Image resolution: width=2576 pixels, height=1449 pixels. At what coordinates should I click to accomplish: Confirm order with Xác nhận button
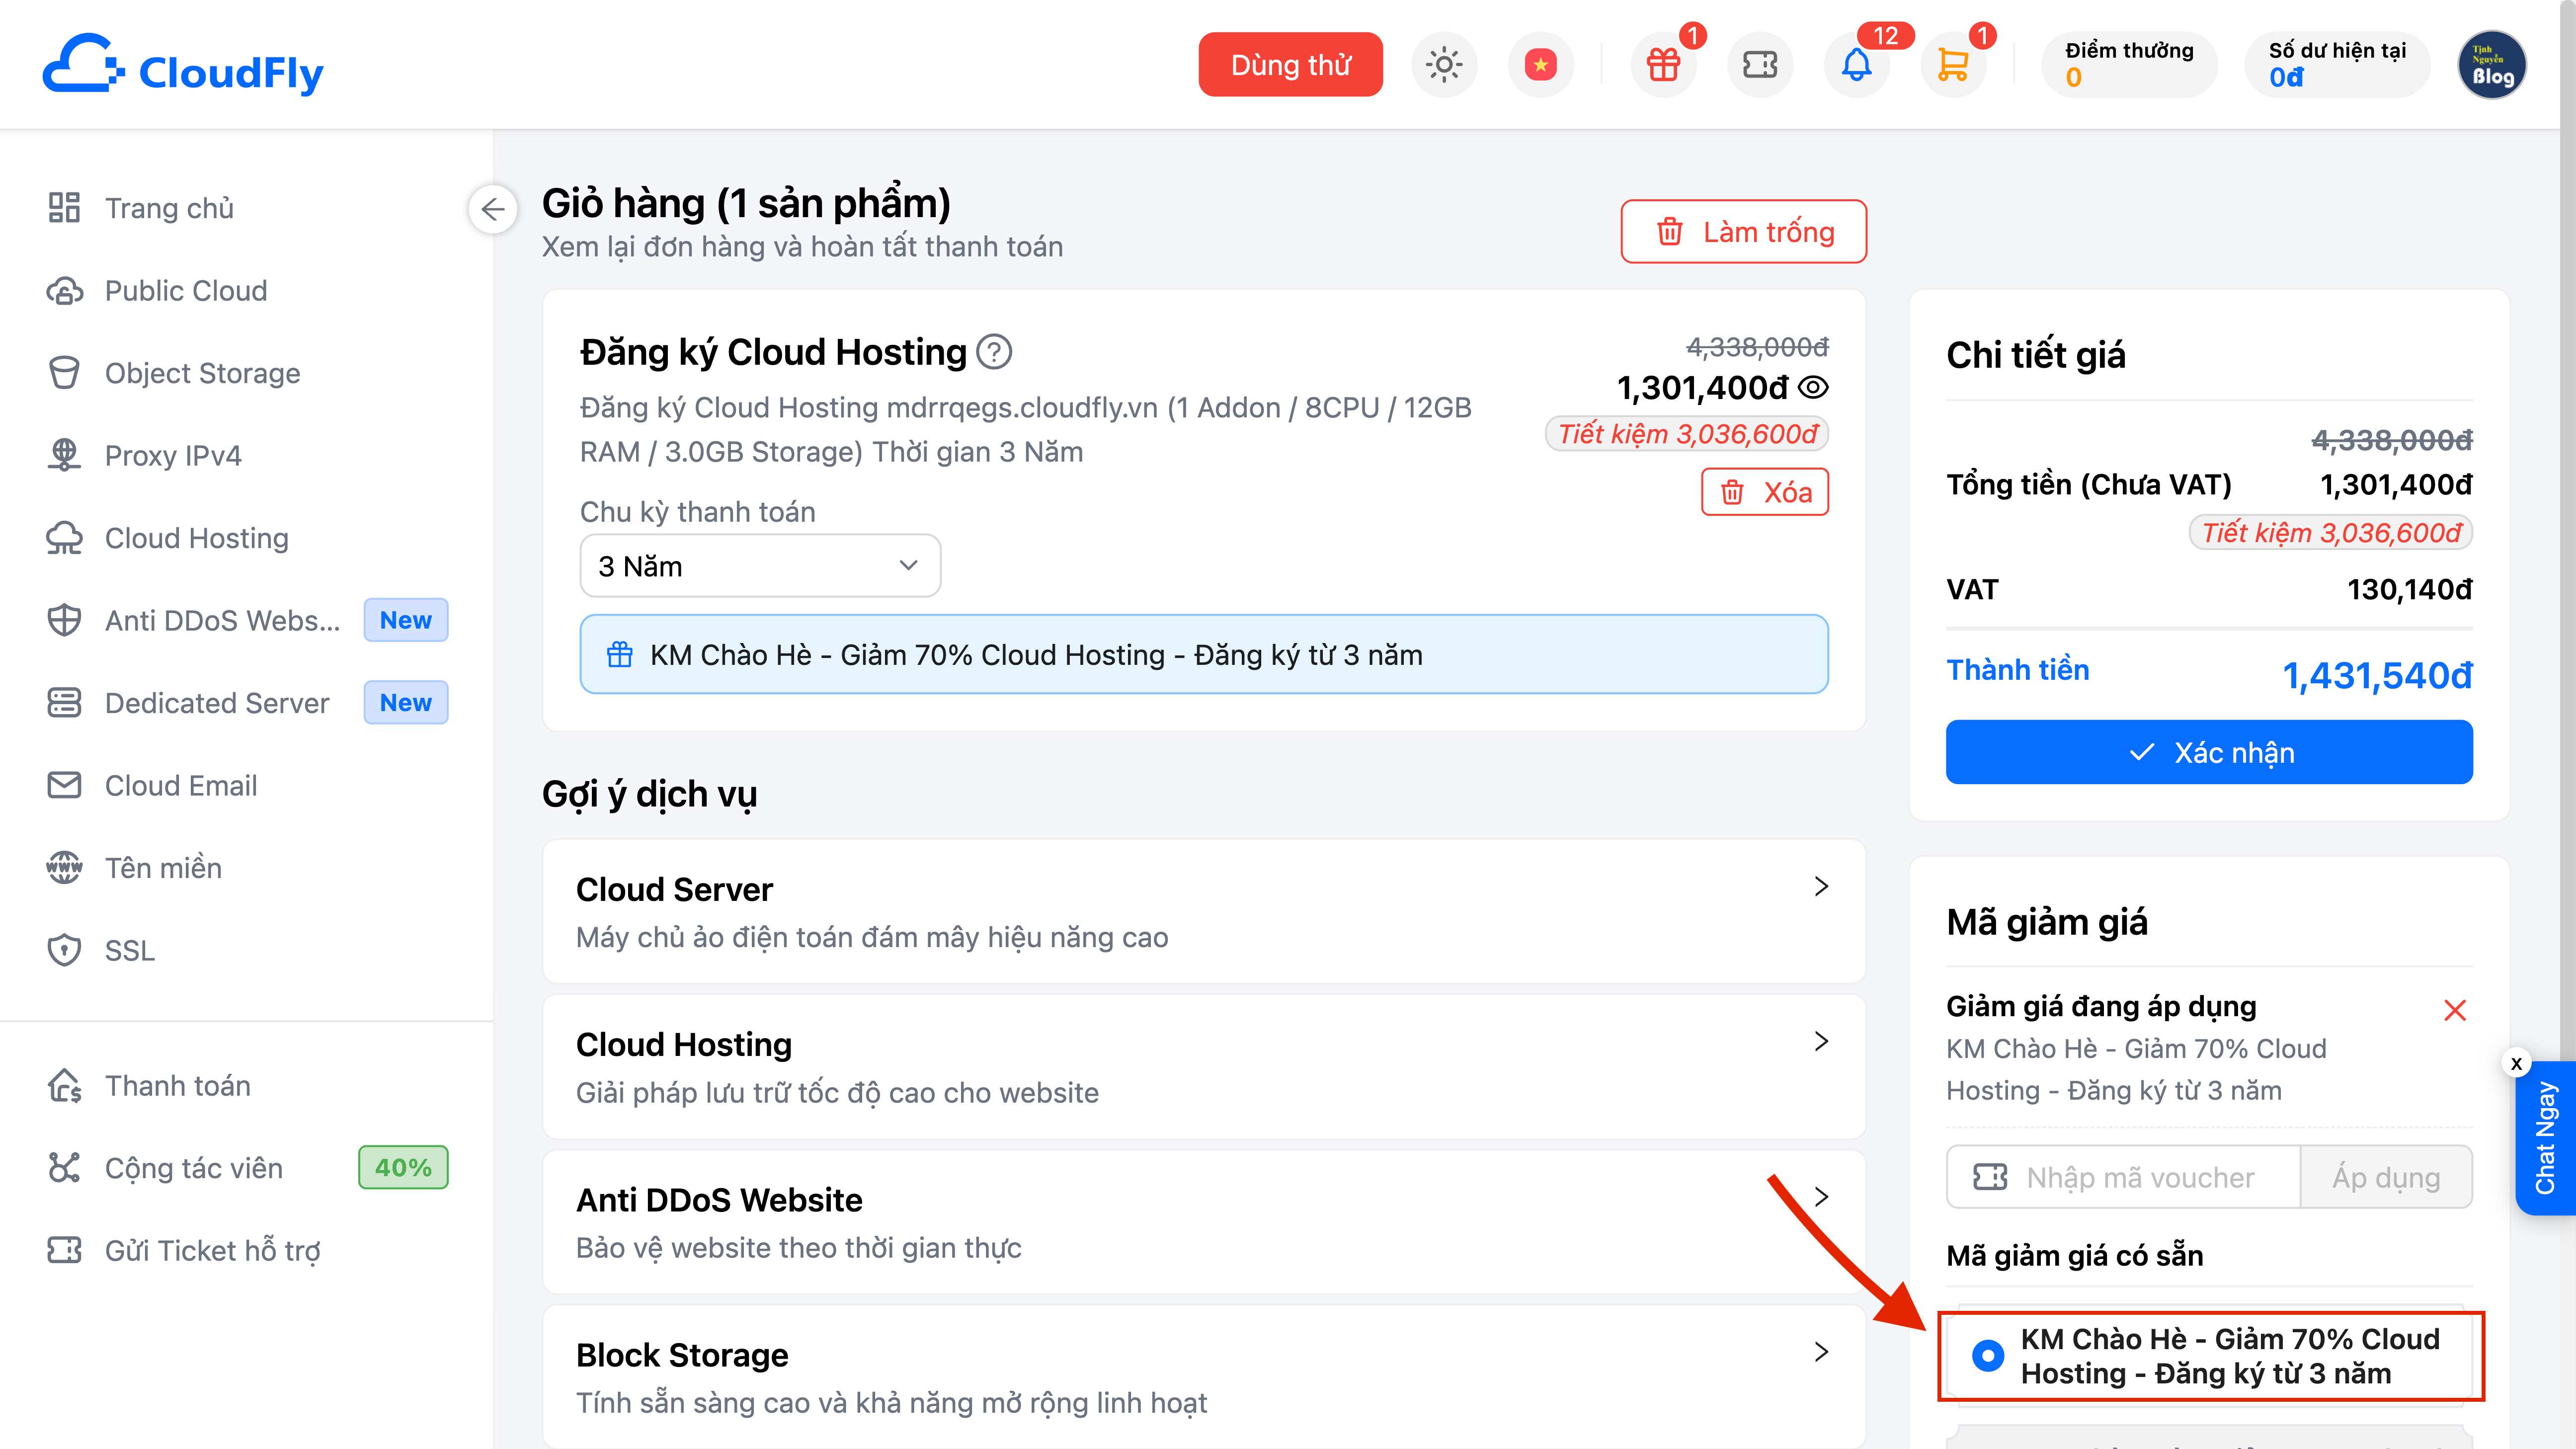2209,752
